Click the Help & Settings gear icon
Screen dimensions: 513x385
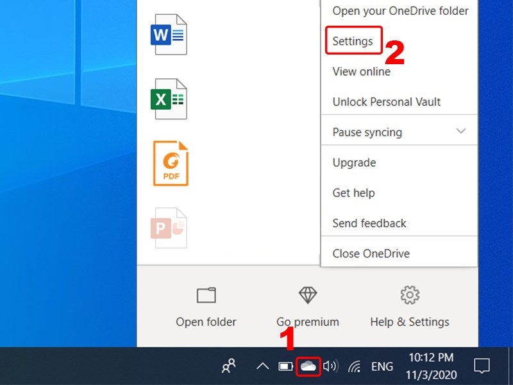(x=410, y=295)
